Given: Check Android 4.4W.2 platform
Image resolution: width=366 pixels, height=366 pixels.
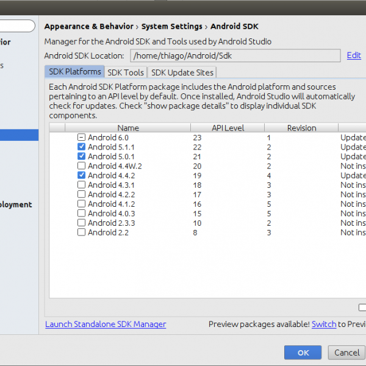Looking at the screenshot, I should [x=81, y=166].
